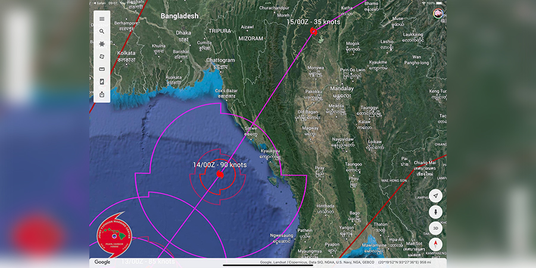Click the '14/00Z - 90 knots' label
This screenshot has width=536, height=268.
click(220, 165)
